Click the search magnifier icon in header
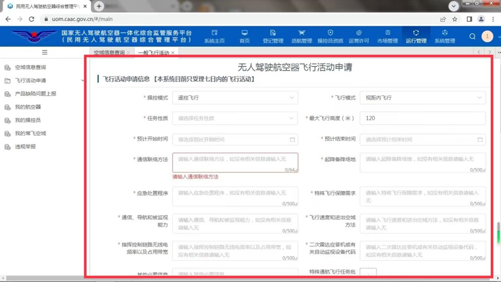The image size is (501, 282). [x=472, y=37]
